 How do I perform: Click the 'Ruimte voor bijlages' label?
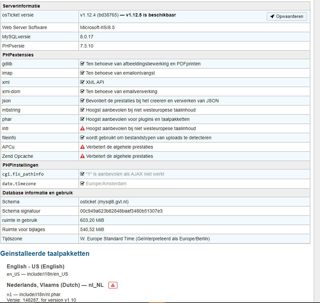(x=23, y=229)
